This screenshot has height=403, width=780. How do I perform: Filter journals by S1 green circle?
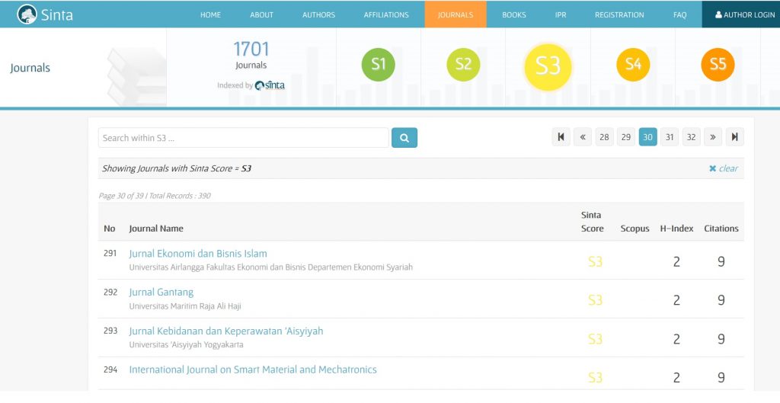coord(379,65)
